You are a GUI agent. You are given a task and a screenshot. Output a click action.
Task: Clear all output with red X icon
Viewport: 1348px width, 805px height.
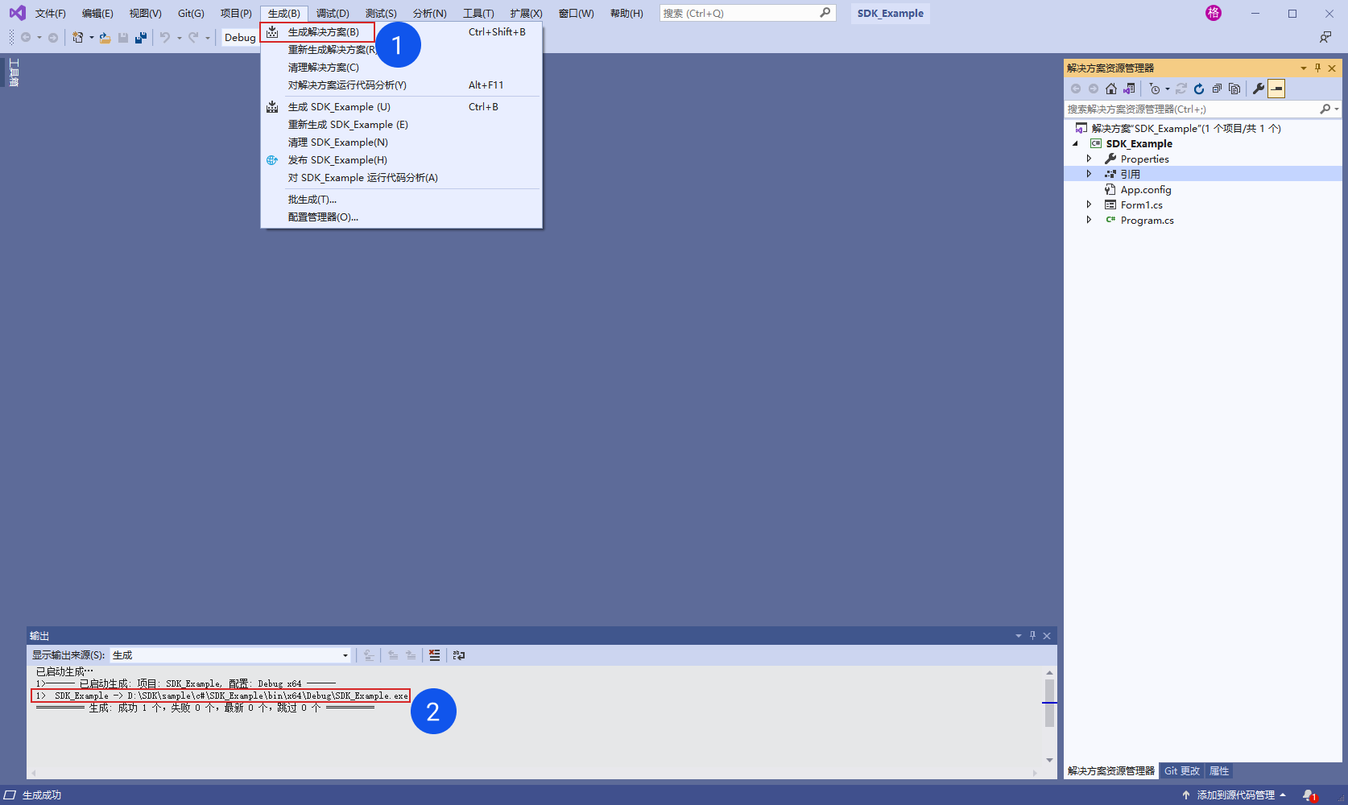pyautogui.click(x=434, y=655)
